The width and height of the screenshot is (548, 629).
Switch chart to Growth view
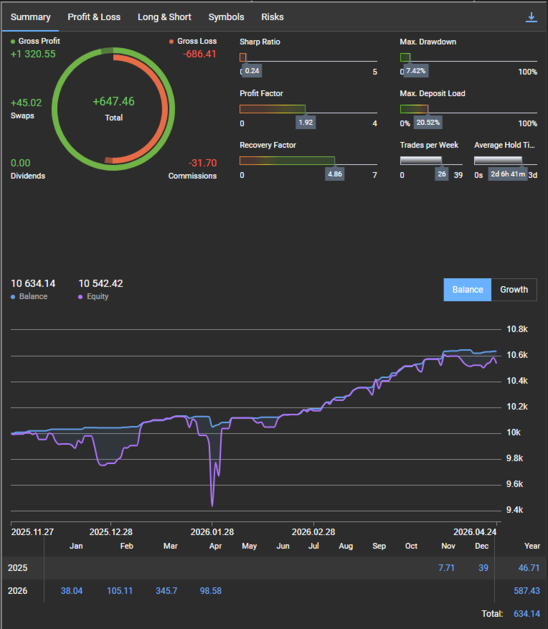click(514, 290)
